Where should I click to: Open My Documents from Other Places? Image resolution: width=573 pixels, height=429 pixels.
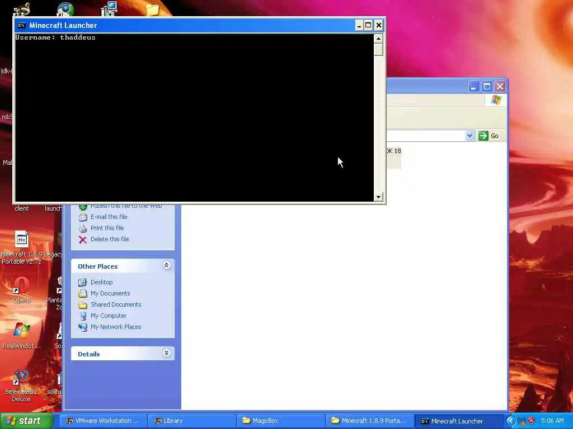110,293
